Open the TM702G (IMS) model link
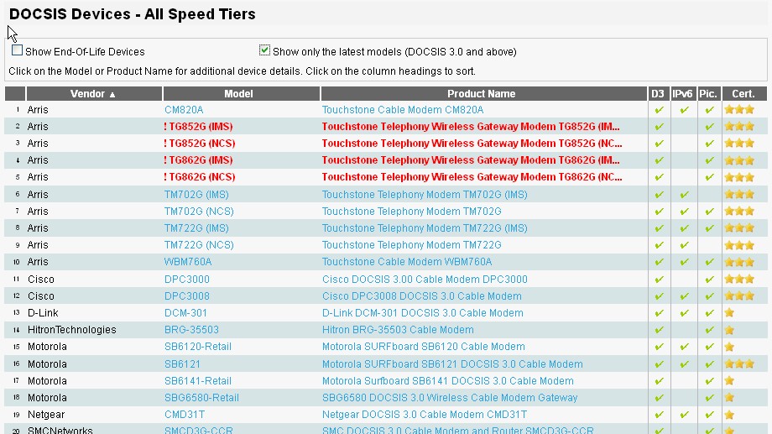Viewport: 772px width, 434px height. [196, 195]
